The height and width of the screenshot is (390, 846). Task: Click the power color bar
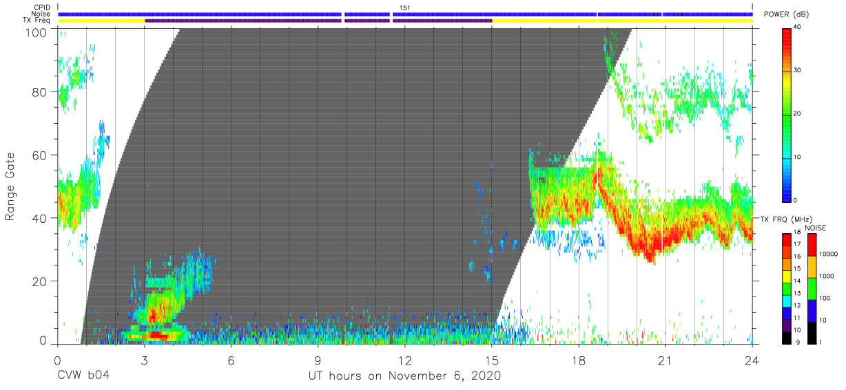pyautogui.click(x=787, y=114)
